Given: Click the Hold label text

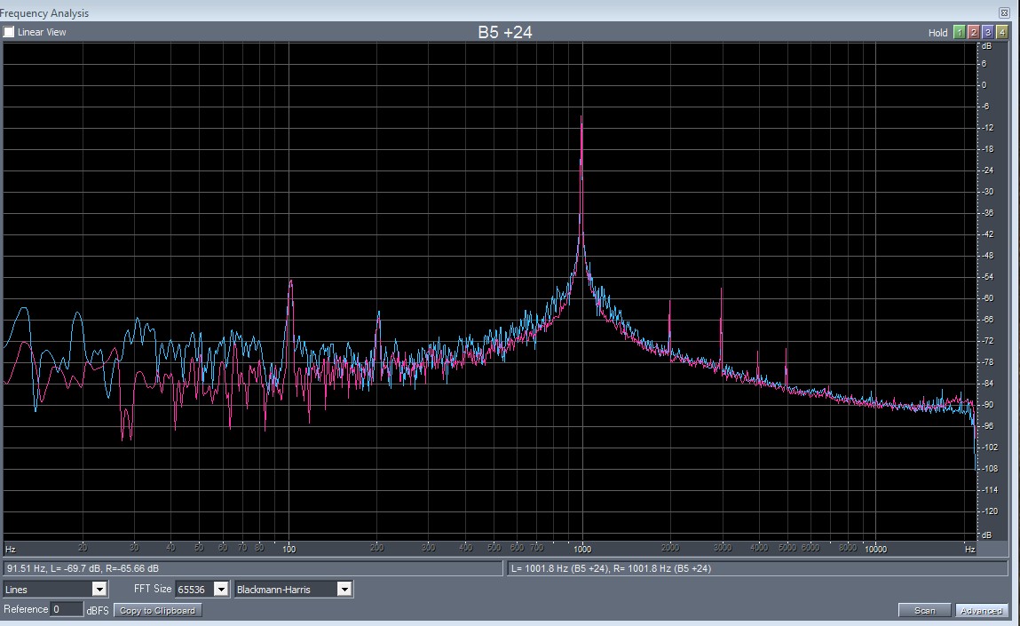Looking at the screenshot, I should (937, 33).
